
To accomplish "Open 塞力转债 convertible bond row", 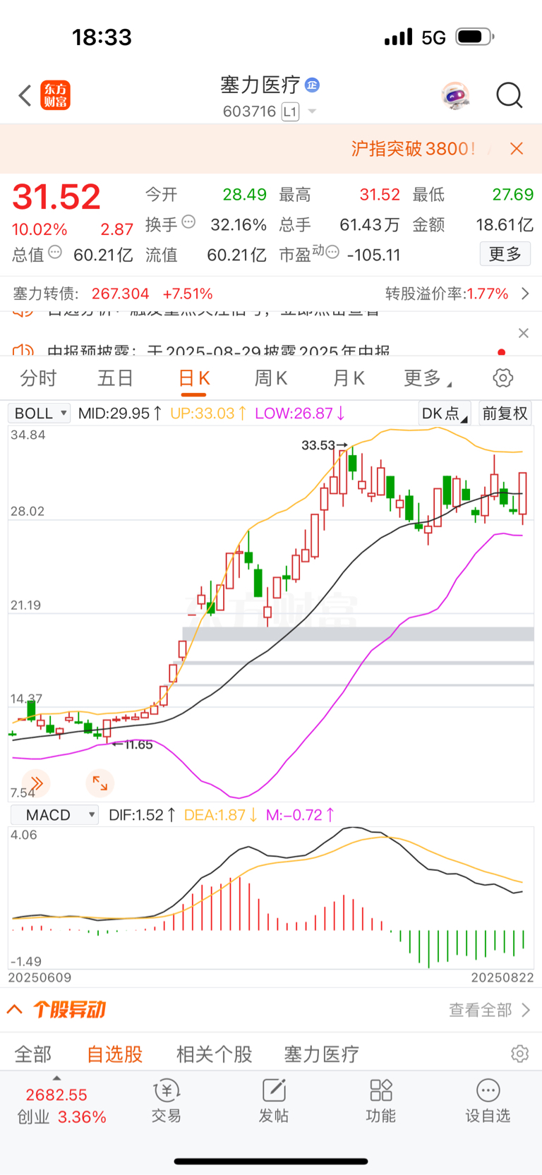I will pos(113,294).
